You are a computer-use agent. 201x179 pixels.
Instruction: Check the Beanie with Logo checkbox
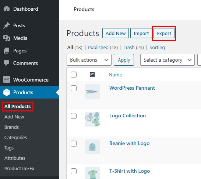coord(74,144)
